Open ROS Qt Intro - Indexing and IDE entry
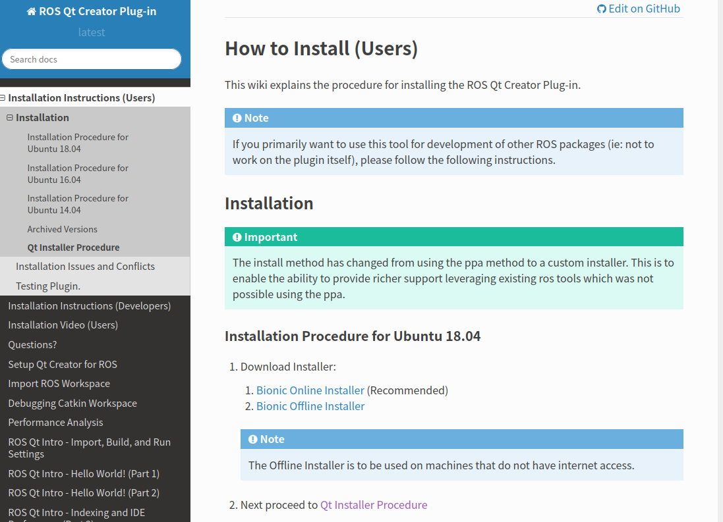723x522 pixels. coord(76,515)
